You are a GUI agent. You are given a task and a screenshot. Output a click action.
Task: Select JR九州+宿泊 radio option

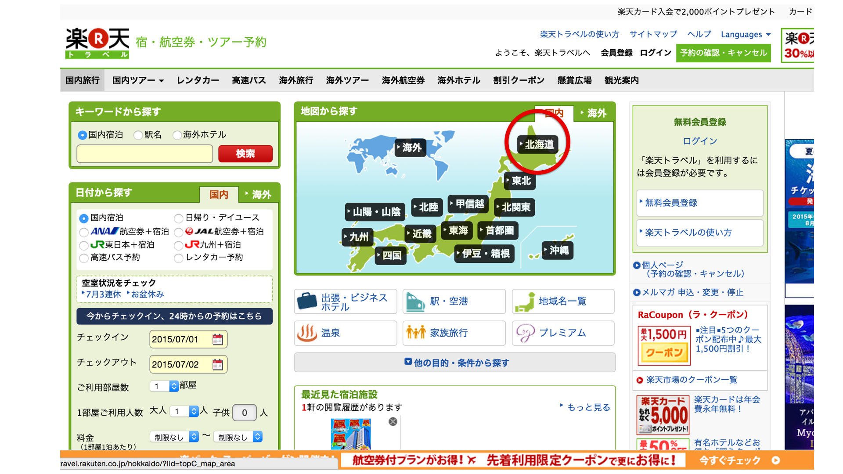click(x=178, y=245)
